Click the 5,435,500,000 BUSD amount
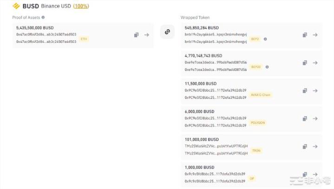Screen dimensions: 334x189 (35, 28)
